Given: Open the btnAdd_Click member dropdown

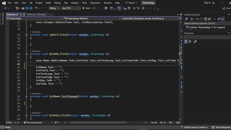Looking at the screenshot, I should click(x=150, y=18).
